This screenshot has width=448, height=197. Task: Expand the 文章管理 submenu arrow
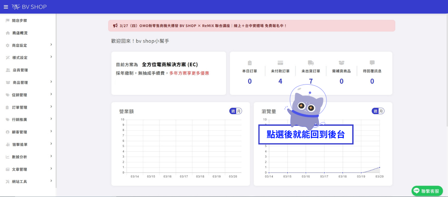(51, 169)
